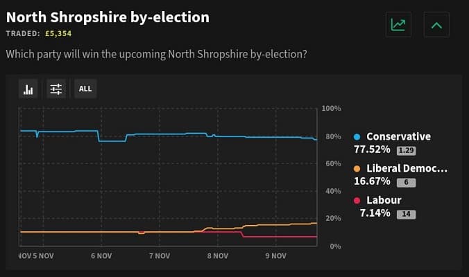Select the ALL time range button
Screen dimensions: 469x277
(85, 89)
